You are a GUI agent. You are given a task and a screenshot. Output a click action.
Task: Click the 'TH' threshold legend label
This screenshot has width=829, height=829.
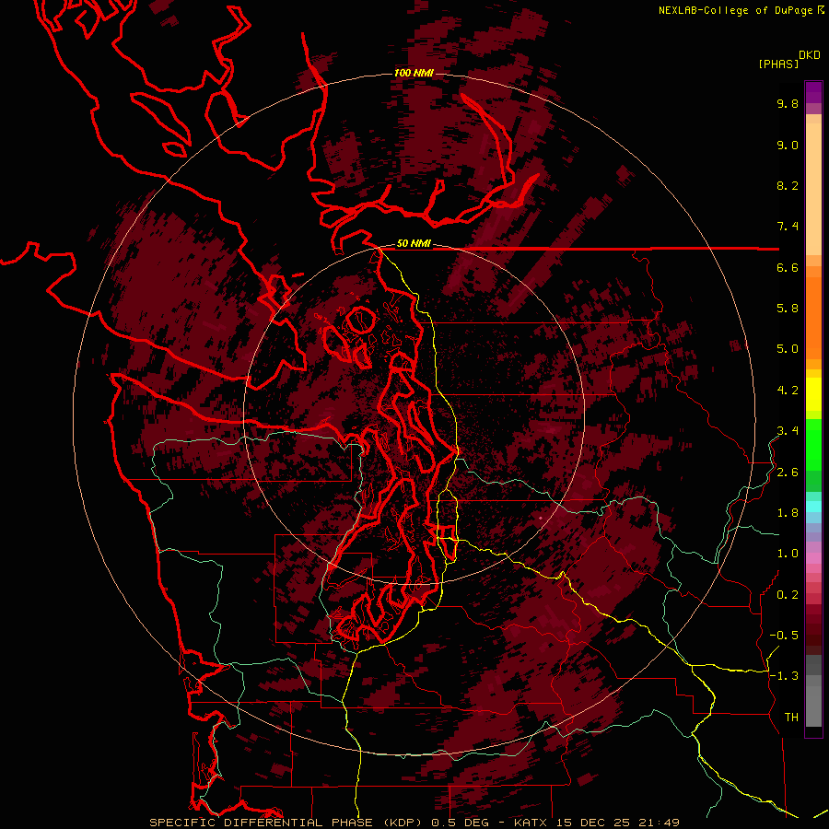791,718
